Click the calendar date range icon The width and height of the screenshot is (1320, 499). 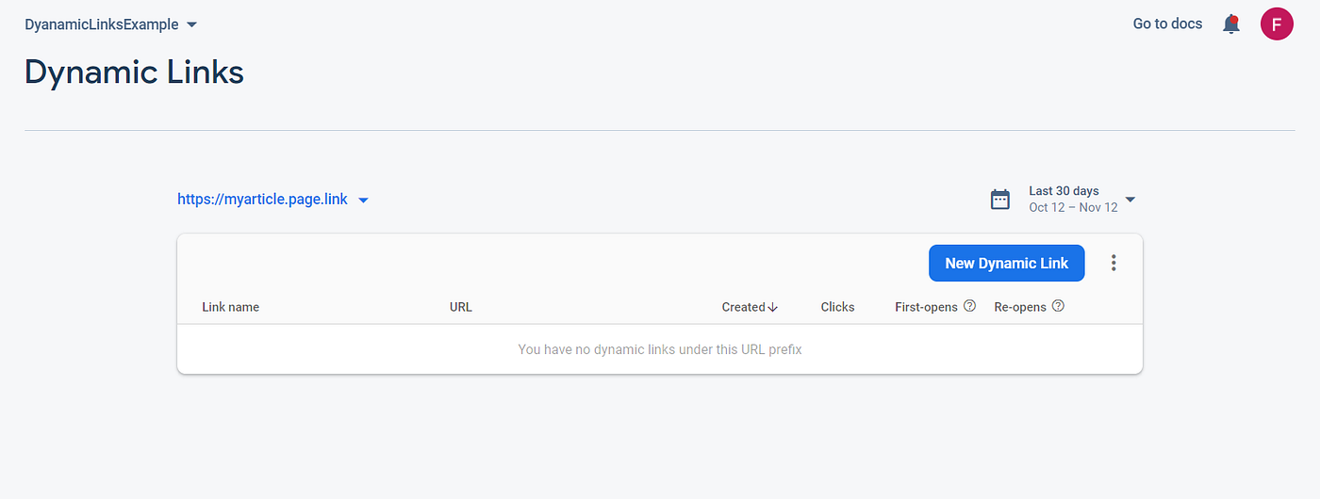[1000, 200]
